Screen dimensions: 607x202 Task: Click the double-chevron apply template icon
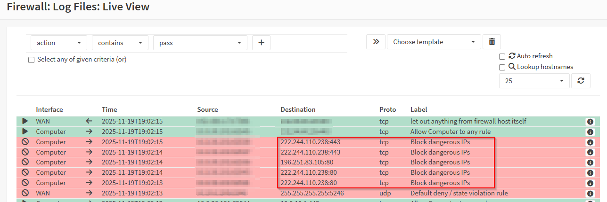pyautogui.click(x=376, y=42)
